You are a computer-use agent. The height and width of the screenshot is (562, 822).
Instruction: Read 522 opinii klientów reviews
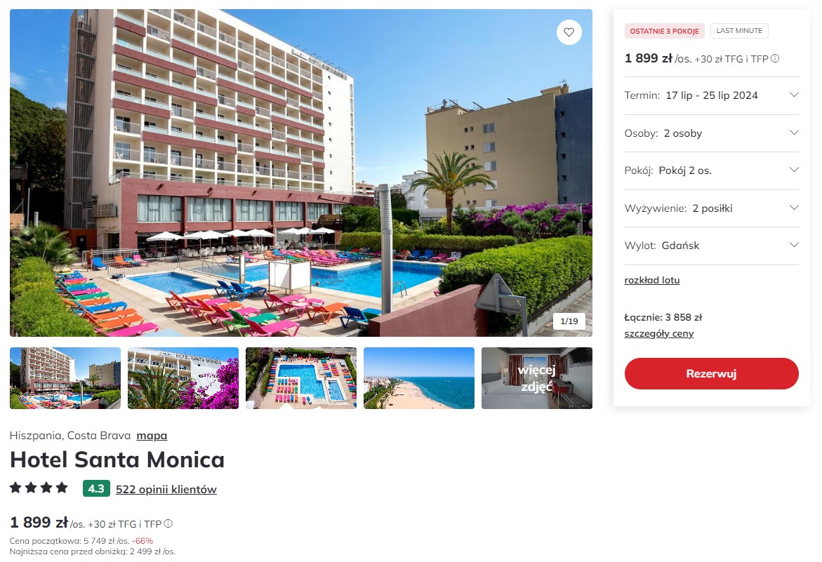[166, 489]
